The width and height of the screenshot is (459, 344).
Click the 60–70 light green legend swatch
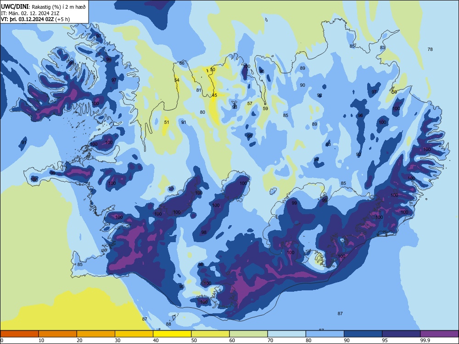[248, 334]
